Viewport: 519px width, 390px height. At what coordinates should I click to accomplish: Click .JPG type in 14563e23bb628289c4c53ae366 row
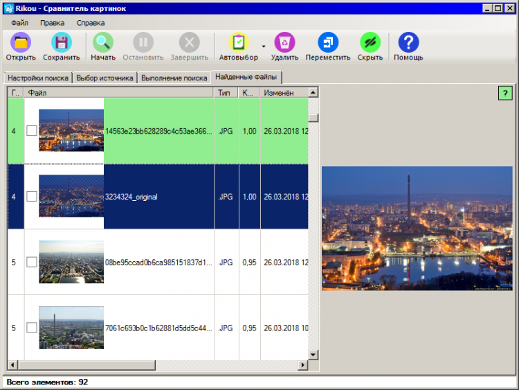pos(226,131)
